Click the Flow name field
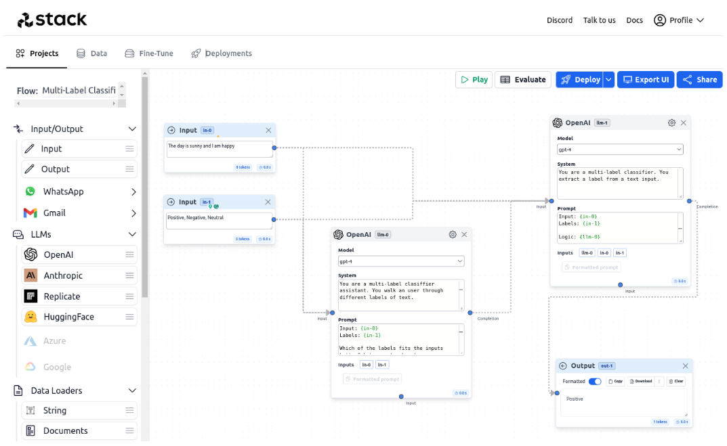727x446 pixels. 79,90
